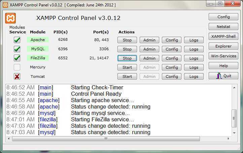View MySQL Logs

click(x=194, y=49)
